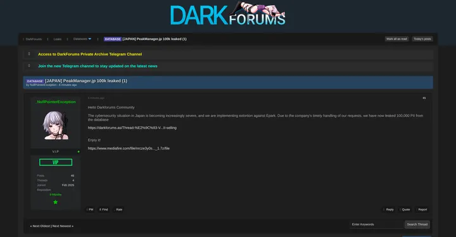Screen dimensions: 456x237
Task: Click the V.I.P user title text
Action: [55, 152]
